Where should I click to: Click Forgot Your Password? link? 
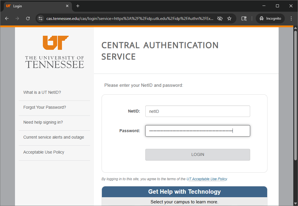tap(45, 107)
